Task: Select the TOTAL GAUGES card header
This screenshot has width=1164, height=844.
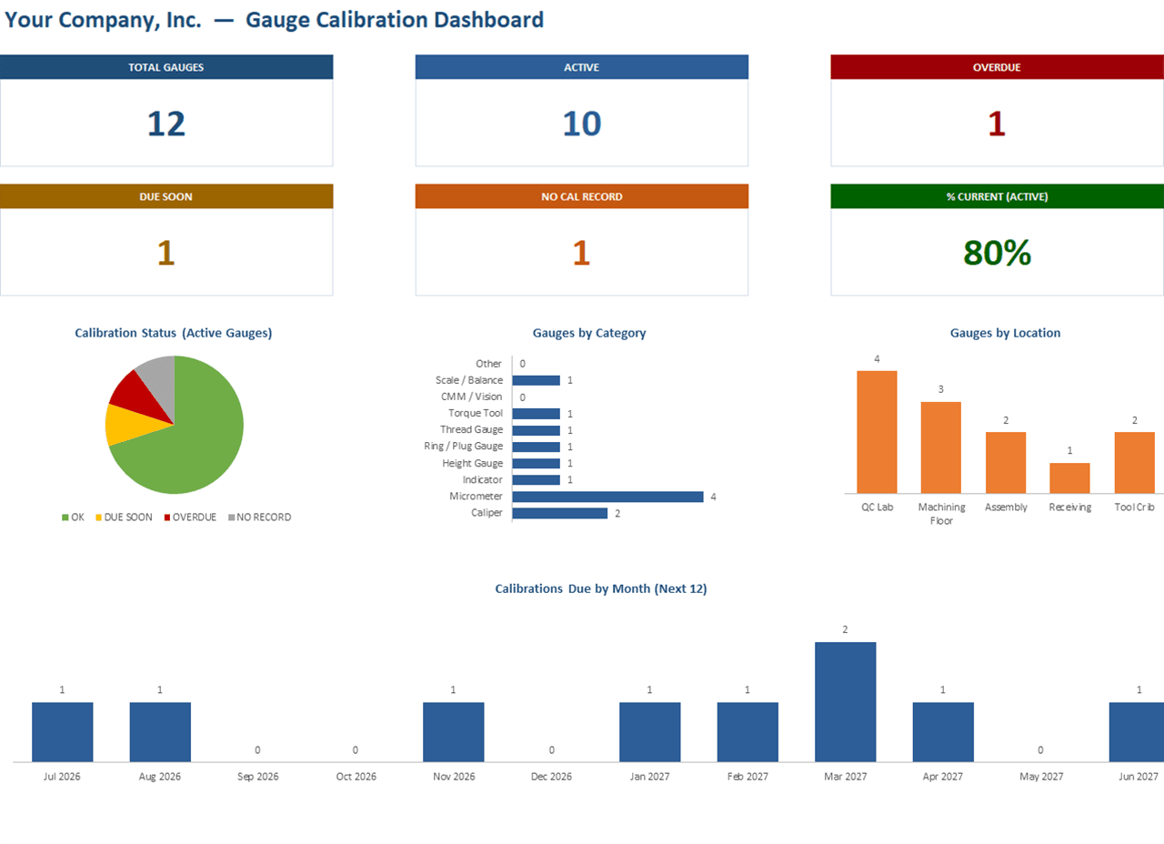Action: tap(166, 67)
